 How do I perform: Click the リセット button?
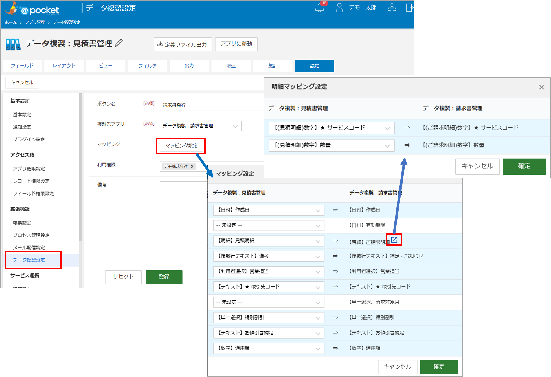pyautogui.click(x=123, y=277)
